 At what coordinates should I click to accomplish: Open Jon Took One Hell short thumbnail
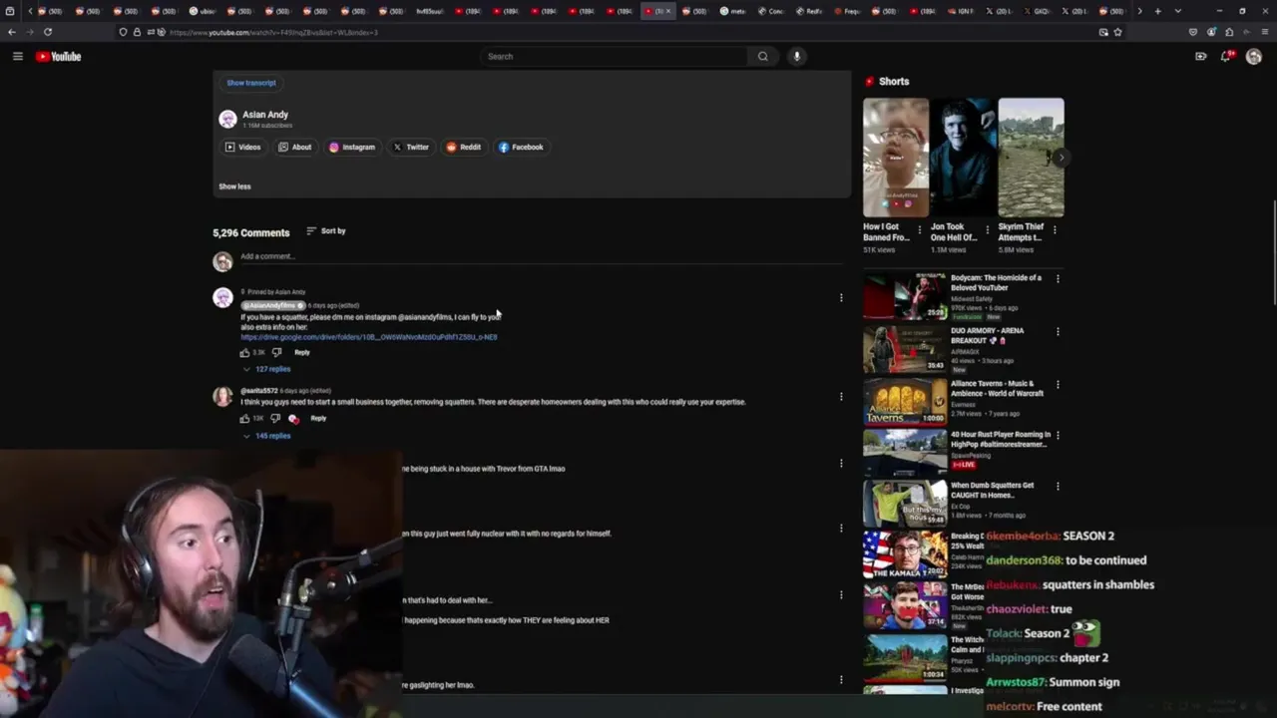[963, 158]
